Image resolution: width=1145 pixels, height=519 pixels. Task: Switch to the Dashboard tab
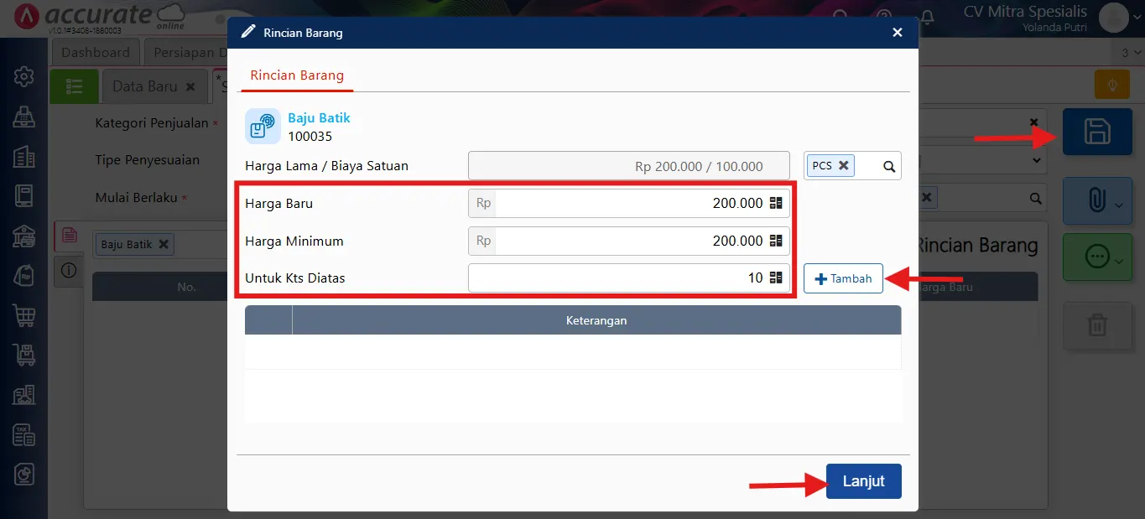pos(96,52)
